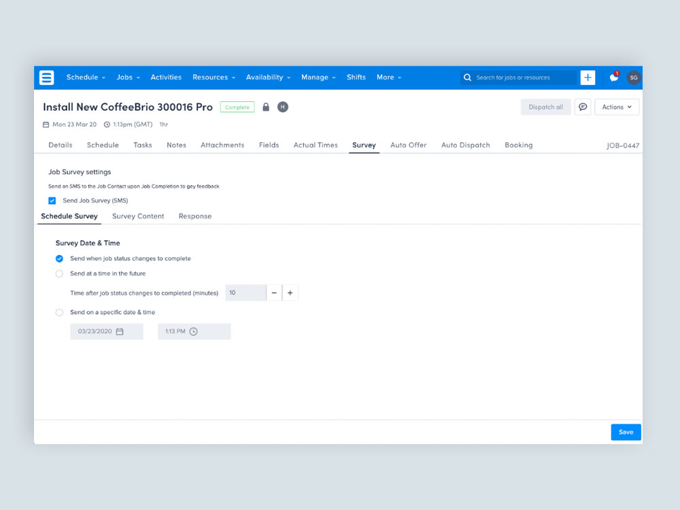Screen dimensions: 680x510
Task: Switch to the Details tab
Action: pyautogui.click(x=61, y=145)
